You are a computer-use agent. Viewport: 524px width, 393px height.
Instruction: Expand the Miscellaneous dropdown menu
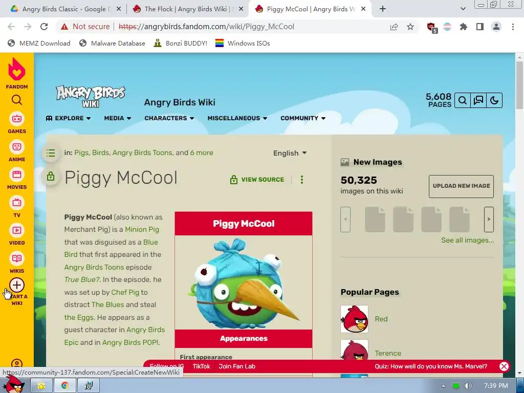pyautogui.click(x=237, y=118)
